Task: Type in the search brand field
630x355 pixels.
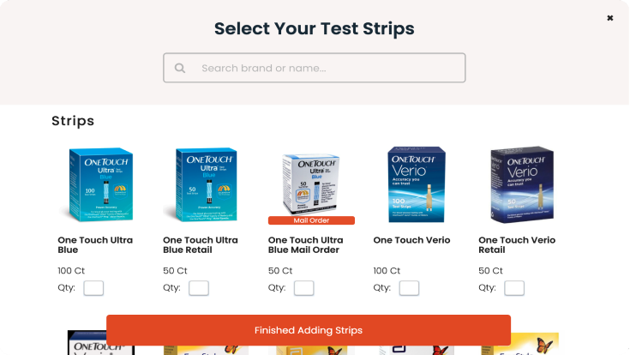Action: (326, 69)
